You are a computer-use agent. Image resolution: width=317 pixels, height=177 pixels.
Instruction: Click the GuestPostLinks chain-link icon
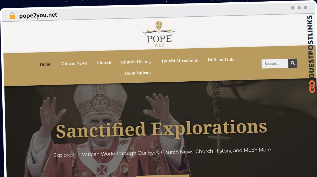tap(312, 86)
